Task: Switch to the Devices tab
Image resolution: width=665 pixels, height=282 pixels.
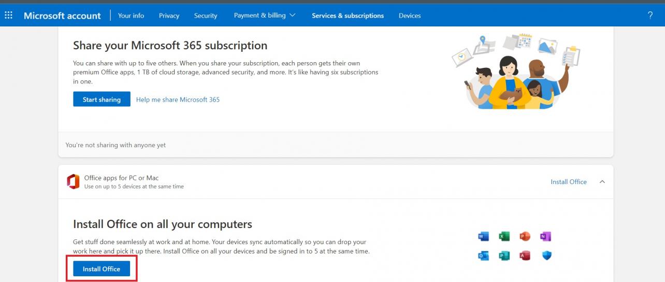Action: pos(410,16)
